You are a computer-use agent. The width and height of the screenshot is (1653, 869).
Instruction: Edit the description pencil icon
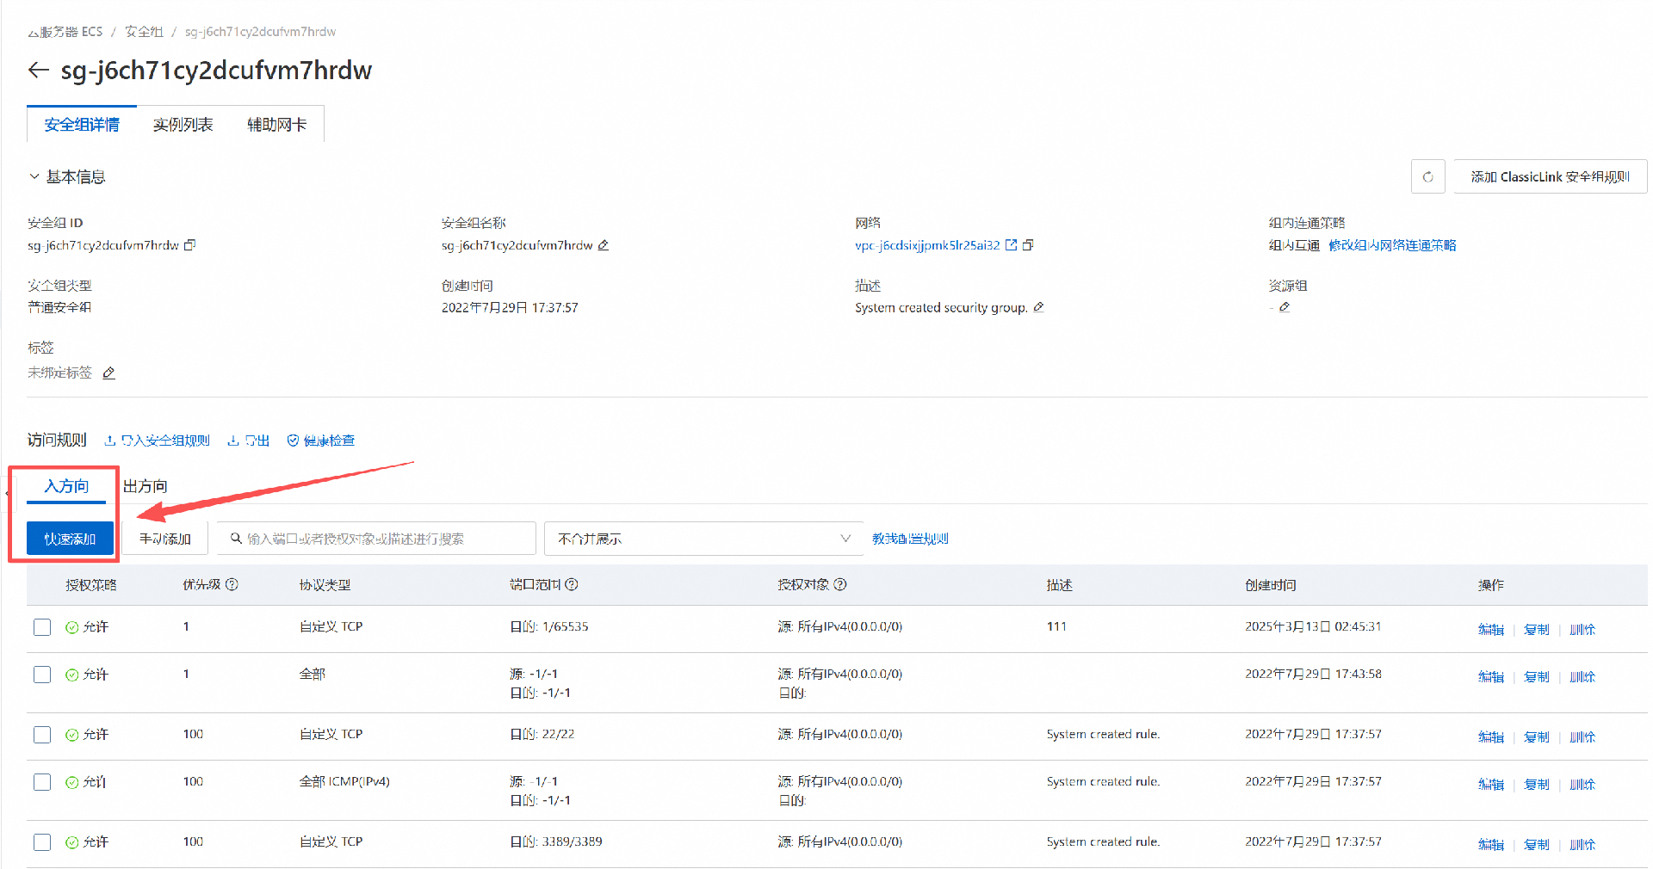click(1038, 307)
